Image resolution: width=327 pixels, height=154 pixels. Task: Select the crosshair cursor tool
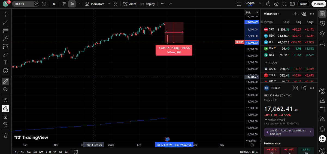click(x=5, y=14)
